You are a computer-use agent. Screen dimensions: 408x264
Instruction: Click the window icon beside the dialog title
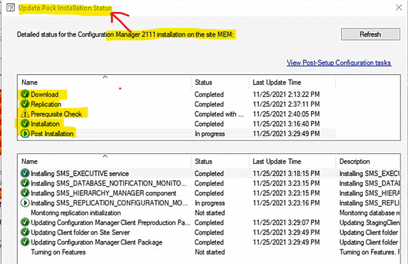pyautogui.click(x=11, y=8)
